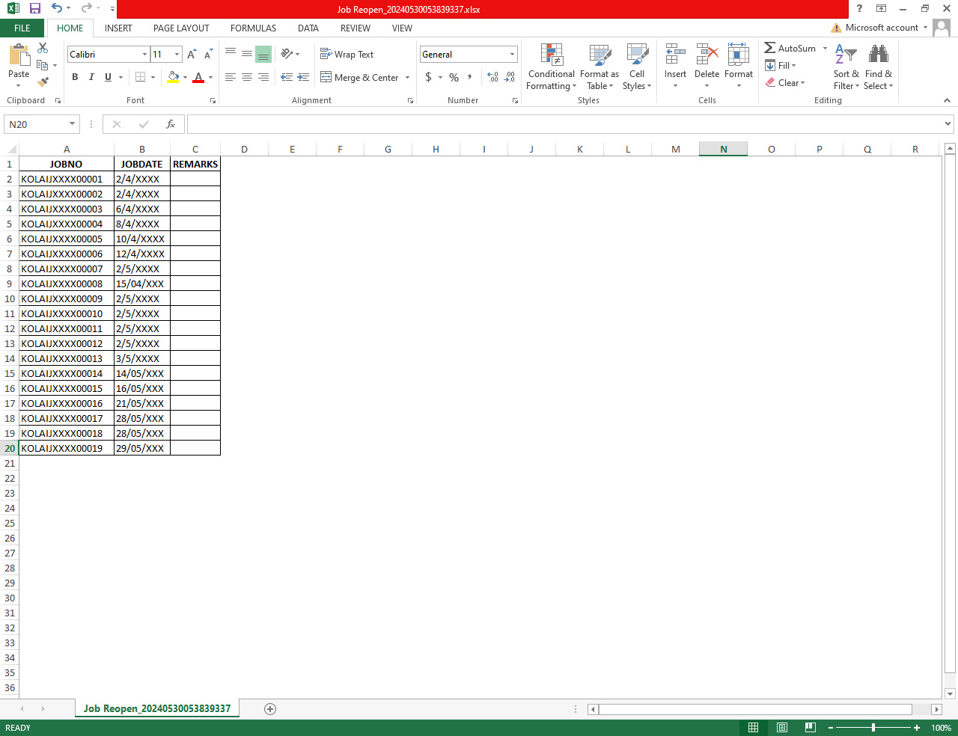Switch to the PAGE LAYOUT tab
The image size is (958, 736).
coord(181,28)
